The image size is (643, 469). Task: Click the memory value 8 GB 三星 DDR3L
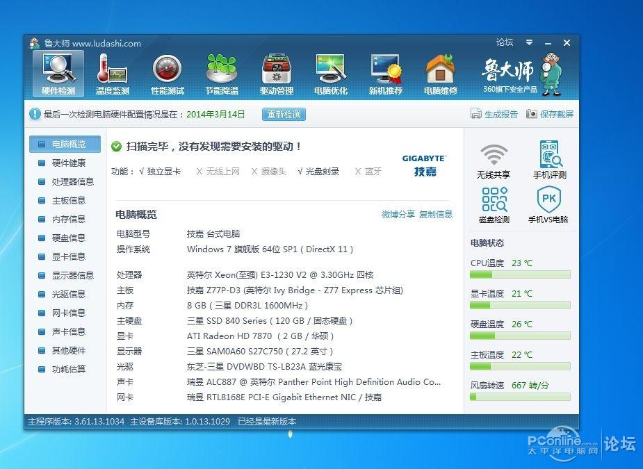pyautogui.click(x=247, y=306)
